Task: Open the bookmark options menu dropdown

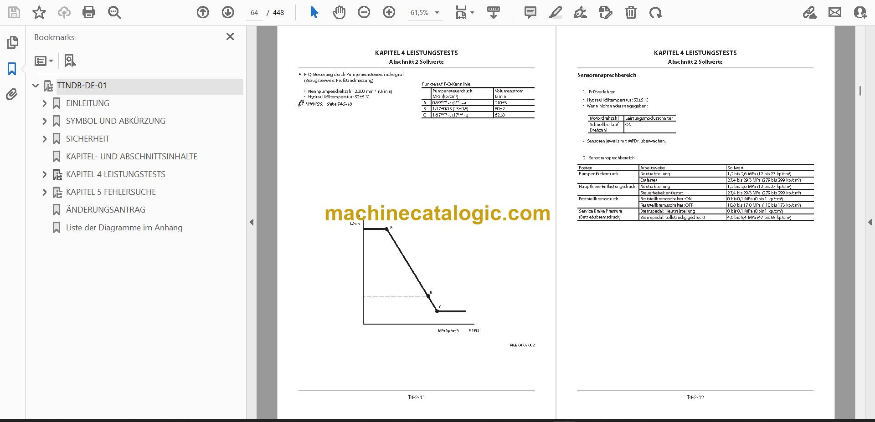Action: coord(44,61)
